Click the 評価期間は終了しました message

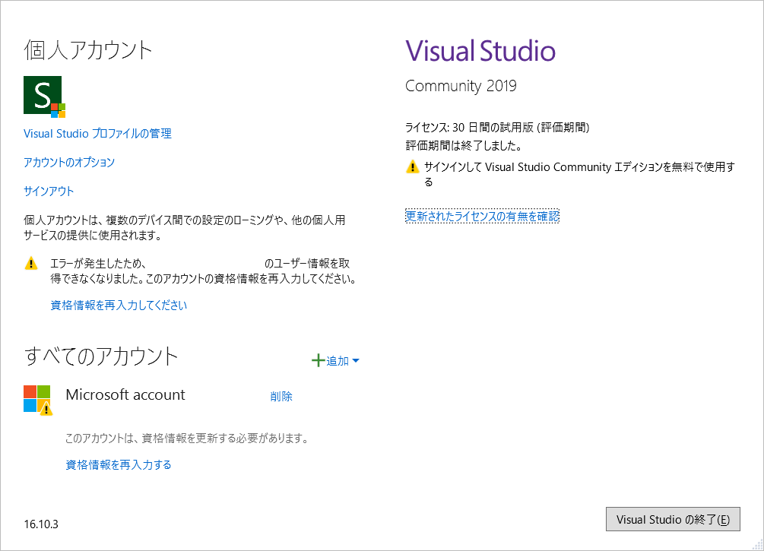coord(464,146)
